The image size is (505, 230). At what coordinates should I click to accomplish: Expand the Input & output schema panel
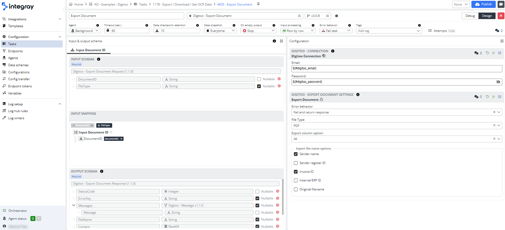coord(281,41)
